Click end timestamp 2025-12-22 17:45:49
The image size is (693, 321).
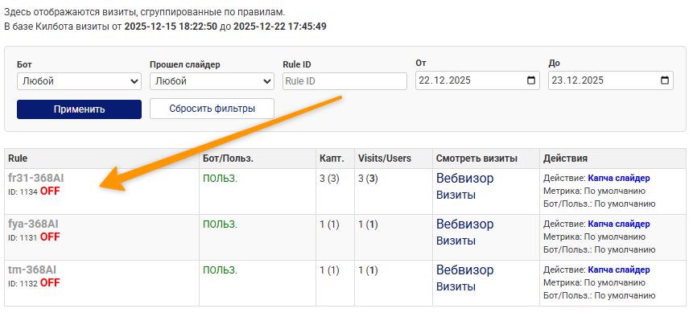[x=280, y=27]
